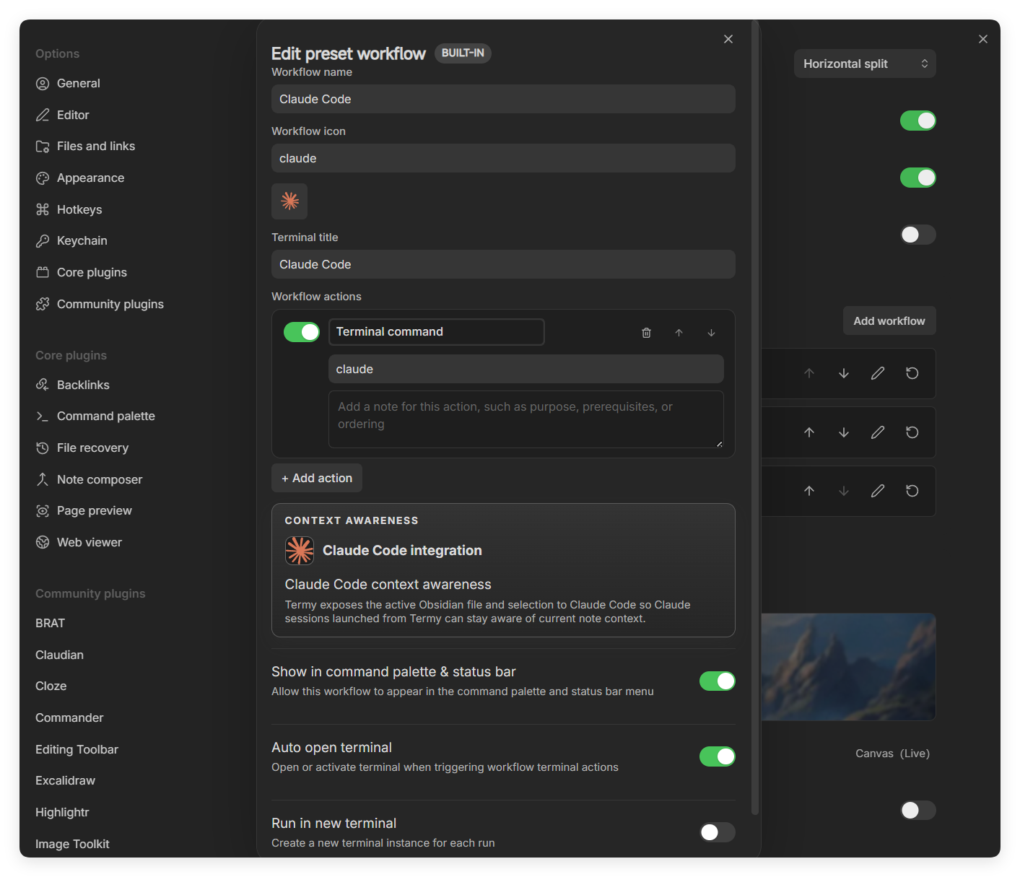Viewport: 1020px width, 877px height.
Task: Move Terminal command action down
Action: pos(711,333)
